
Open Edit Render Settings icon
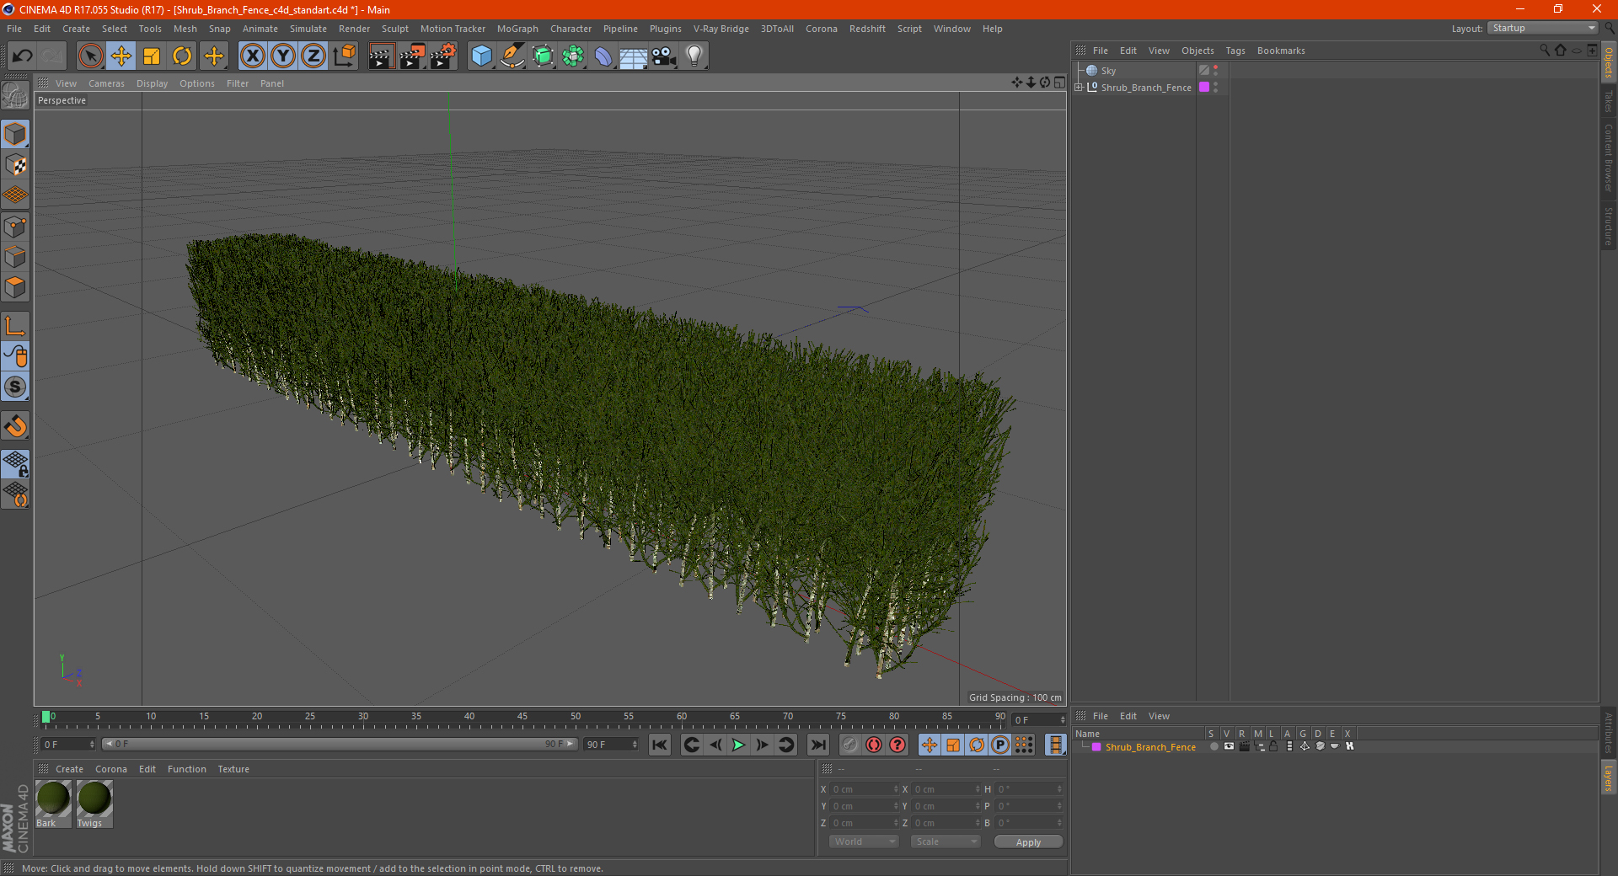click(443, 56)
